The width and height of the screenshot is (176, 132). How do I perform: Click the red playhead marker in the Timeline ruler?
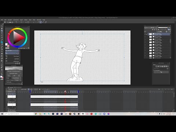coord(65,91)
